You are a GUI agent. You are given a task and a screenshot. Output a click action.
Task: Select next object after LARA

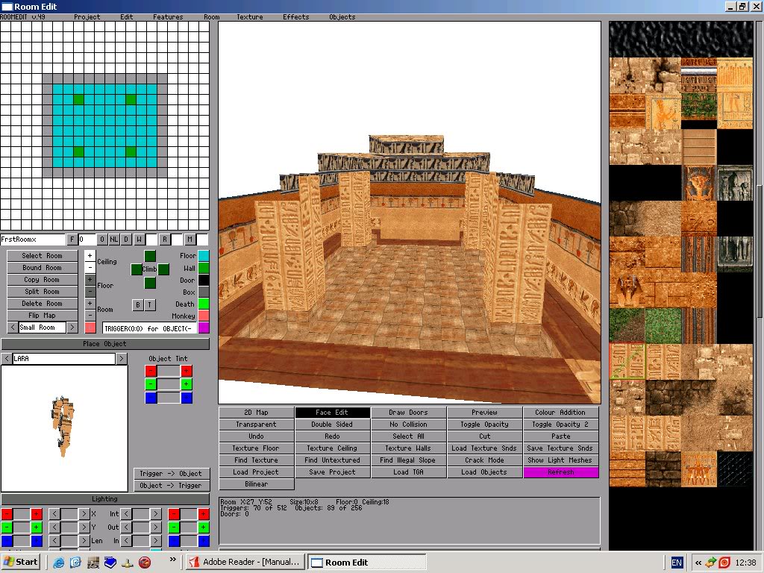click(122, 359)
